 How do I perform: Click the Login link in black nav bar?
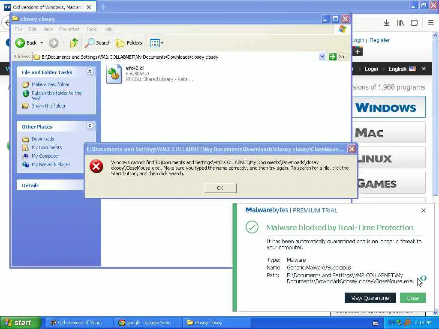(x=371, y=69)
